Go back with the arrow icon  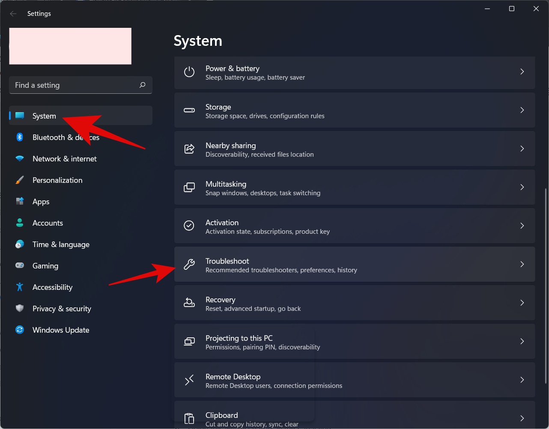pyautogui.click(x=13, y=14)
